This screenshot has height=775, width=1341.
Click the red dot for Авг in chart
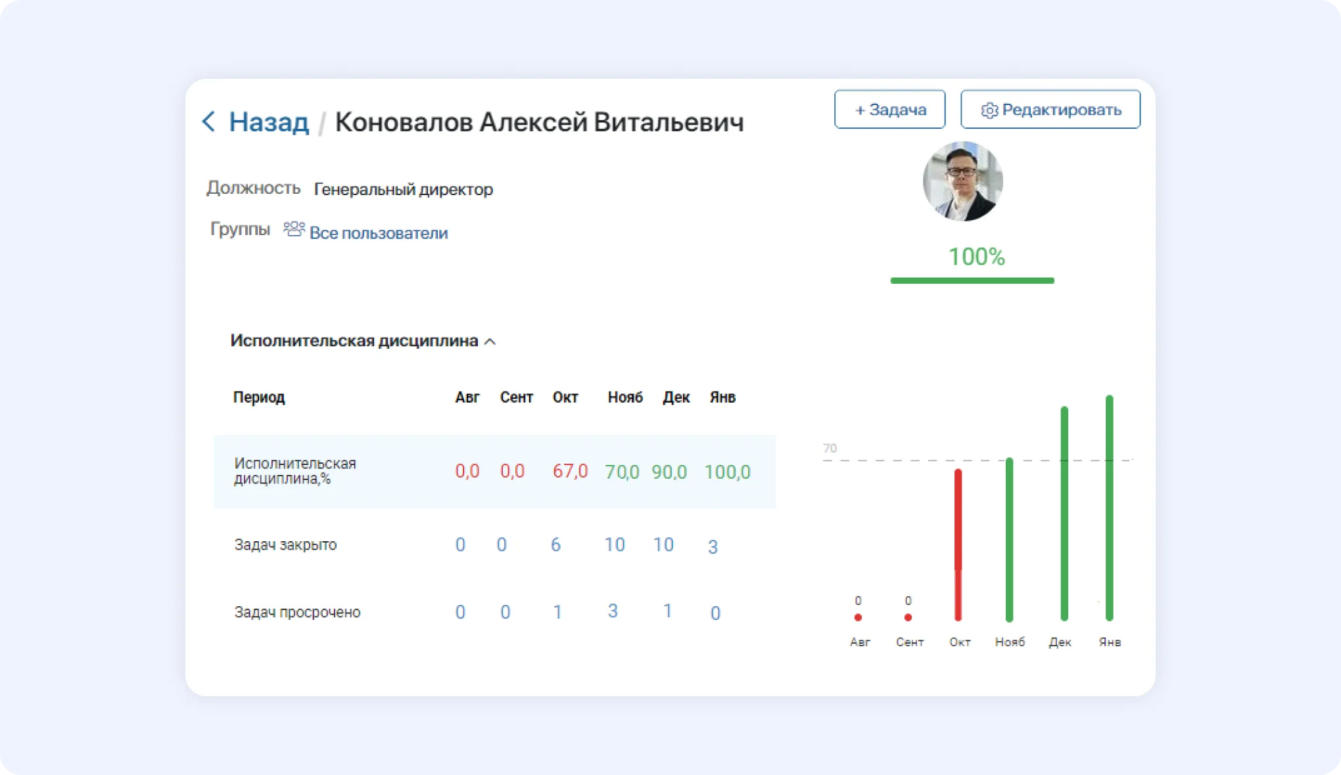coord(858,617)
